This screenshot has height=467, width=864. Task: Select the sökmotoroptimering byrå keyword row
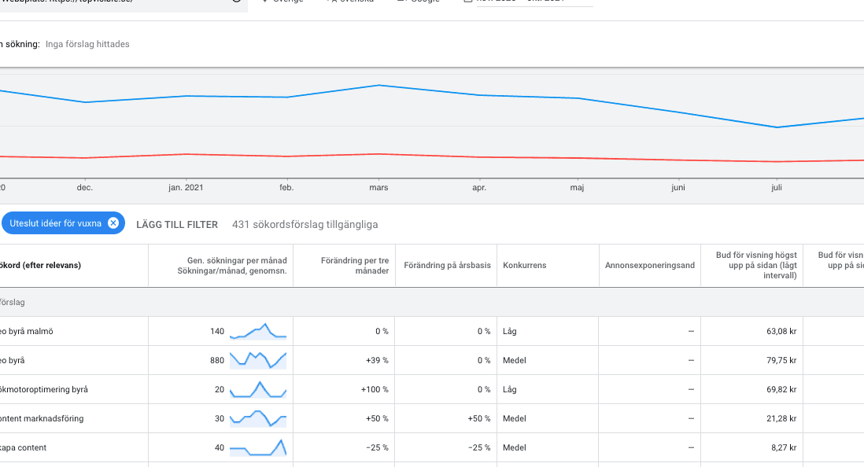point(432,389)
